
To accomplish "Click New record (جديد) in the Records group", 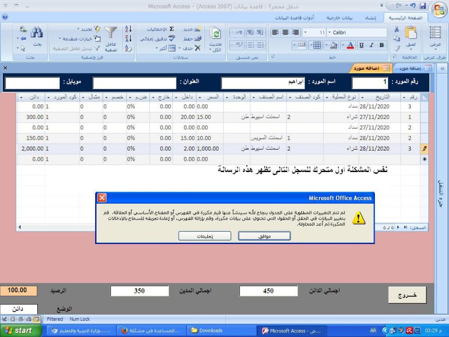I will (x=193, y=29).
